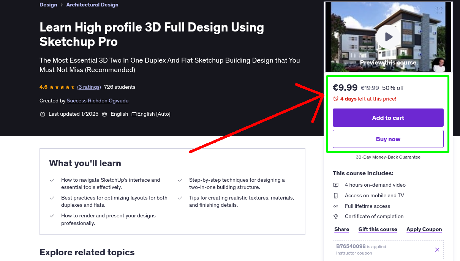The width and height of the screenshot is (460, 261).
Task: Click the Apply Coupon link
Action: tap(424, 229)
